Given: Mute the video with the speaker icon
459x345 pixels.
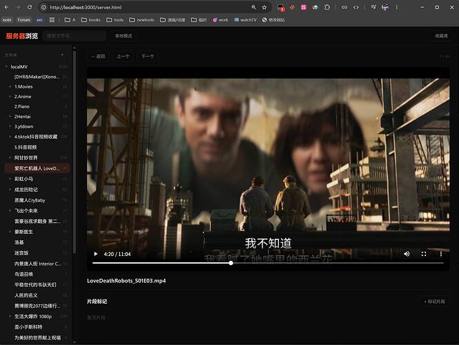Looking at the screenshot, I should (x=407, y=254).
